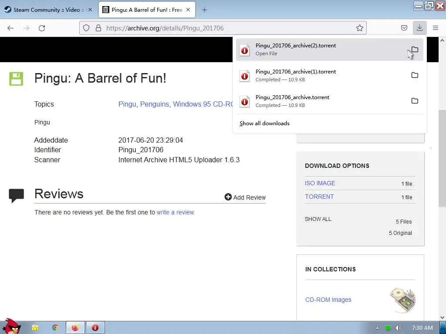Viewport: 446px width, 334px height.
Task: Open tracking protection shield icon
Action: pos(86,28)
